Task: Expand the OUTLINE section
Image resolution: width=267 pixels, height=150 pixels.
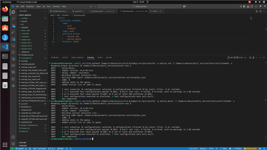Action: pos(32,142)
